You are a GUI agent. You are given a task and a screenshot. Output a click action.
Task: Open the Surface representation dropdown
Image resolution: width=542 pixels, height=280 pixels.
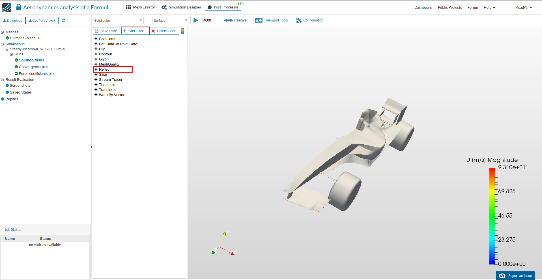170,21
